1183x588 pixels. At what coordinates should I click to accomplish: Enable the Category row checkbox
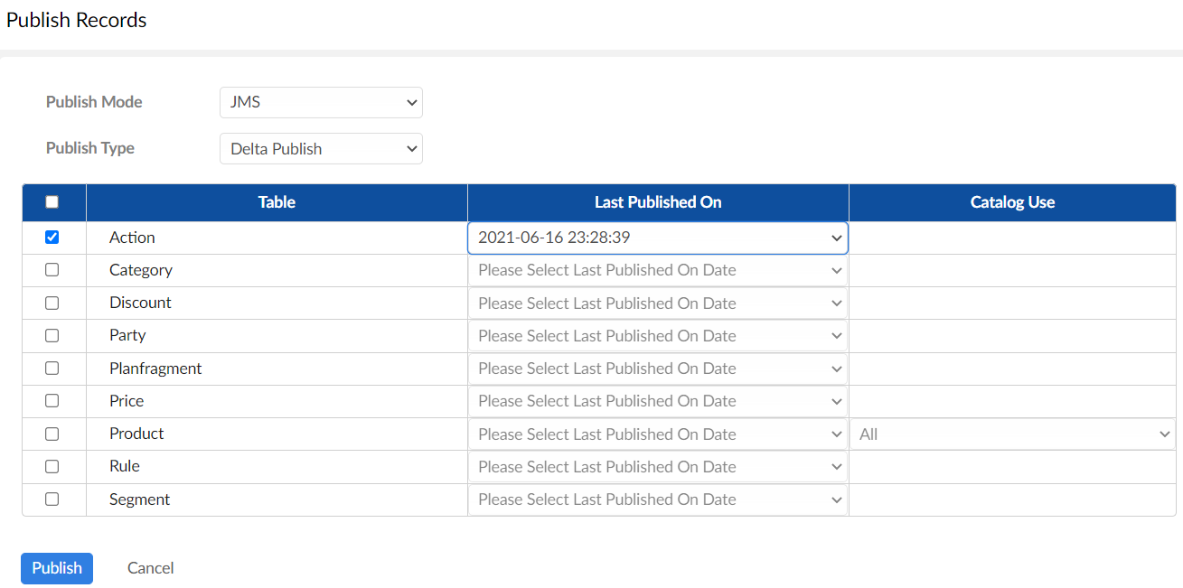(52, 270)
